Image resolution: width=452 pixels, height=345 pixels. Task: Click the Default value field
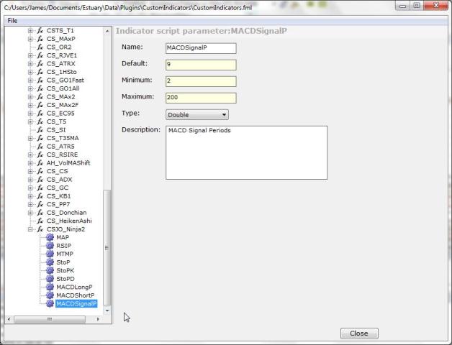click(201, 65)
